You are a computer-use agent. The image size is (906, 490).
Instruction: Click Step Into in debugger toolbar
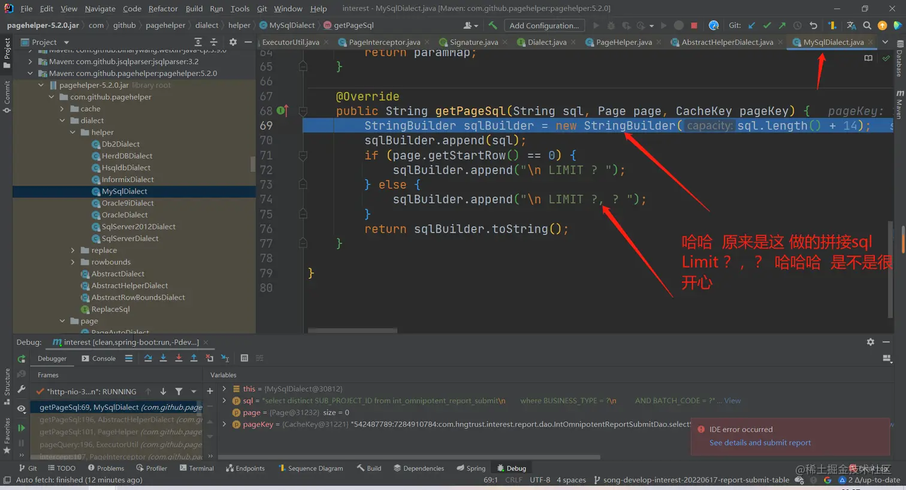(x=163, y=358)
